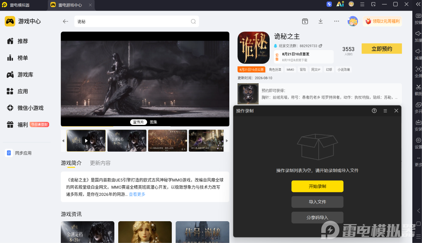Image resolution: width=422 pixels, height=243 pixels.
Task: Switch to the 游戏简介 tab
Action: [71, 163]
